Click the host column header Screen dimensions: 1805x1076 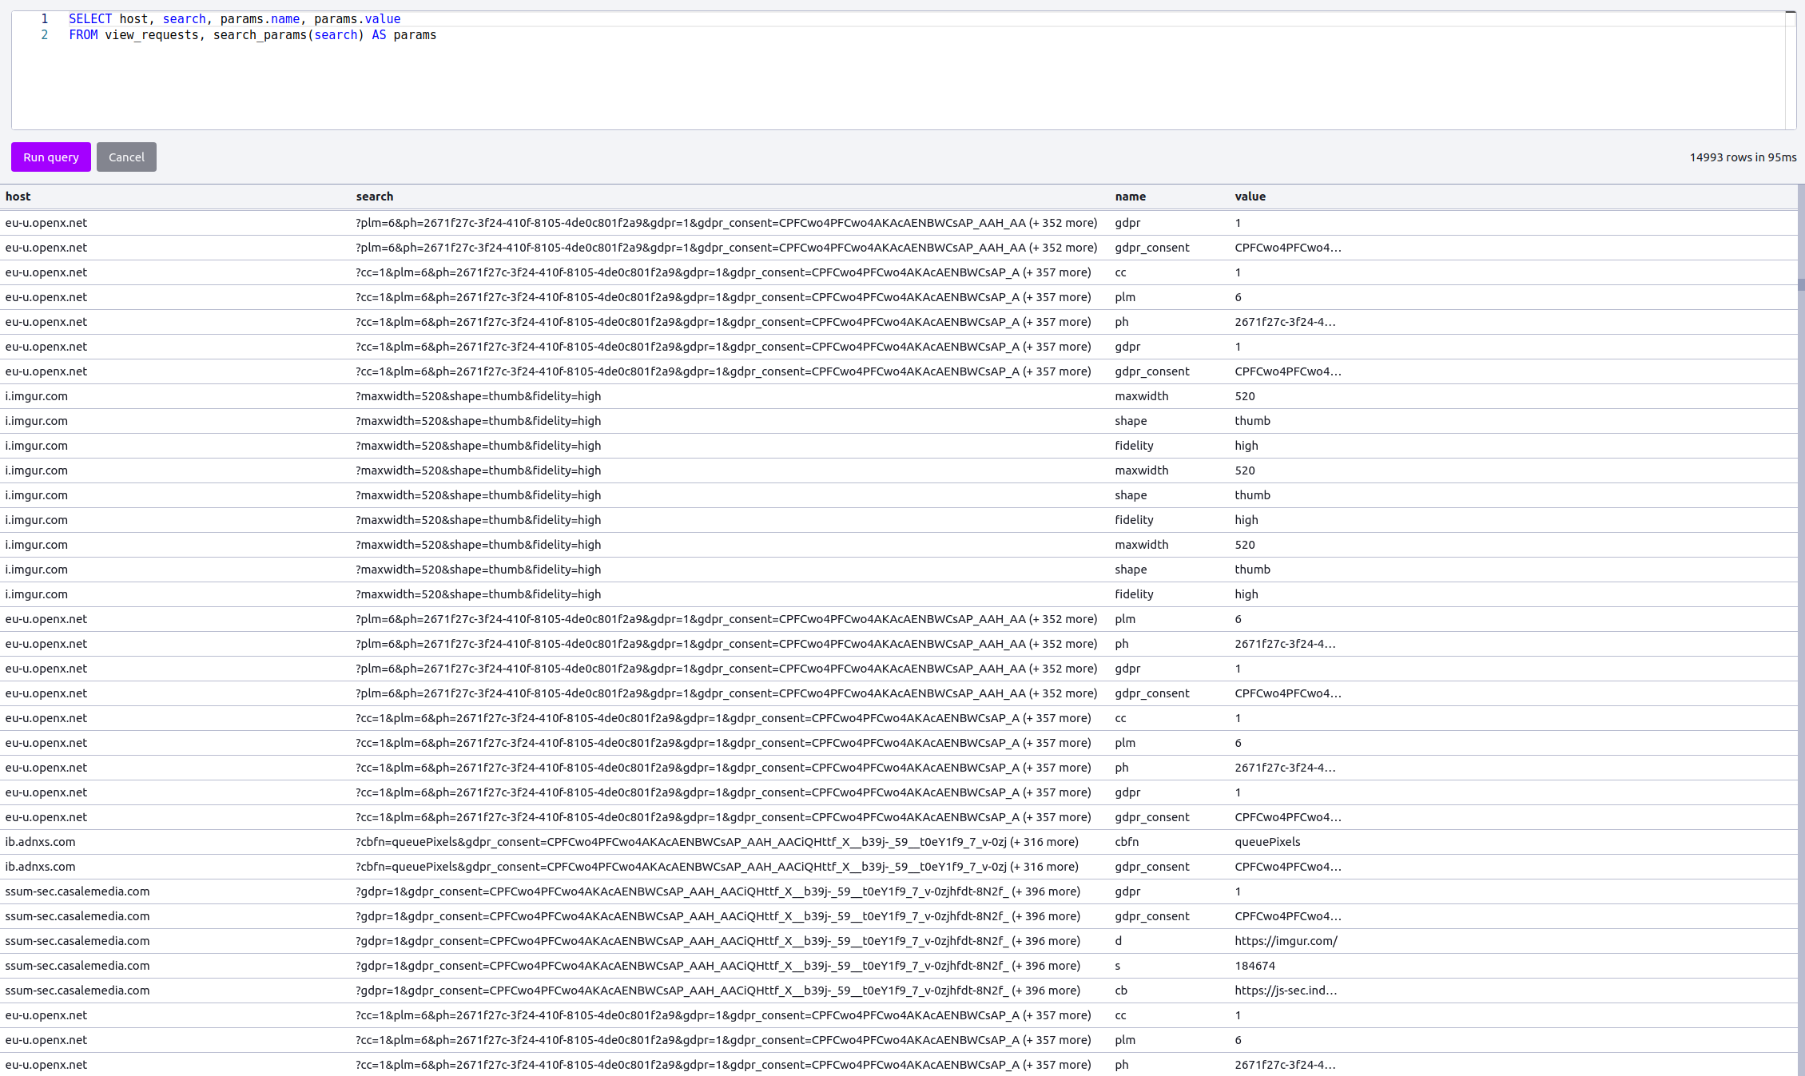tap(18, 197)
